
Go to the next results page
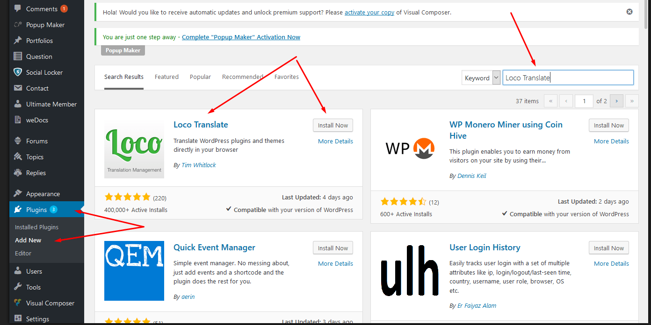point(617,101)
